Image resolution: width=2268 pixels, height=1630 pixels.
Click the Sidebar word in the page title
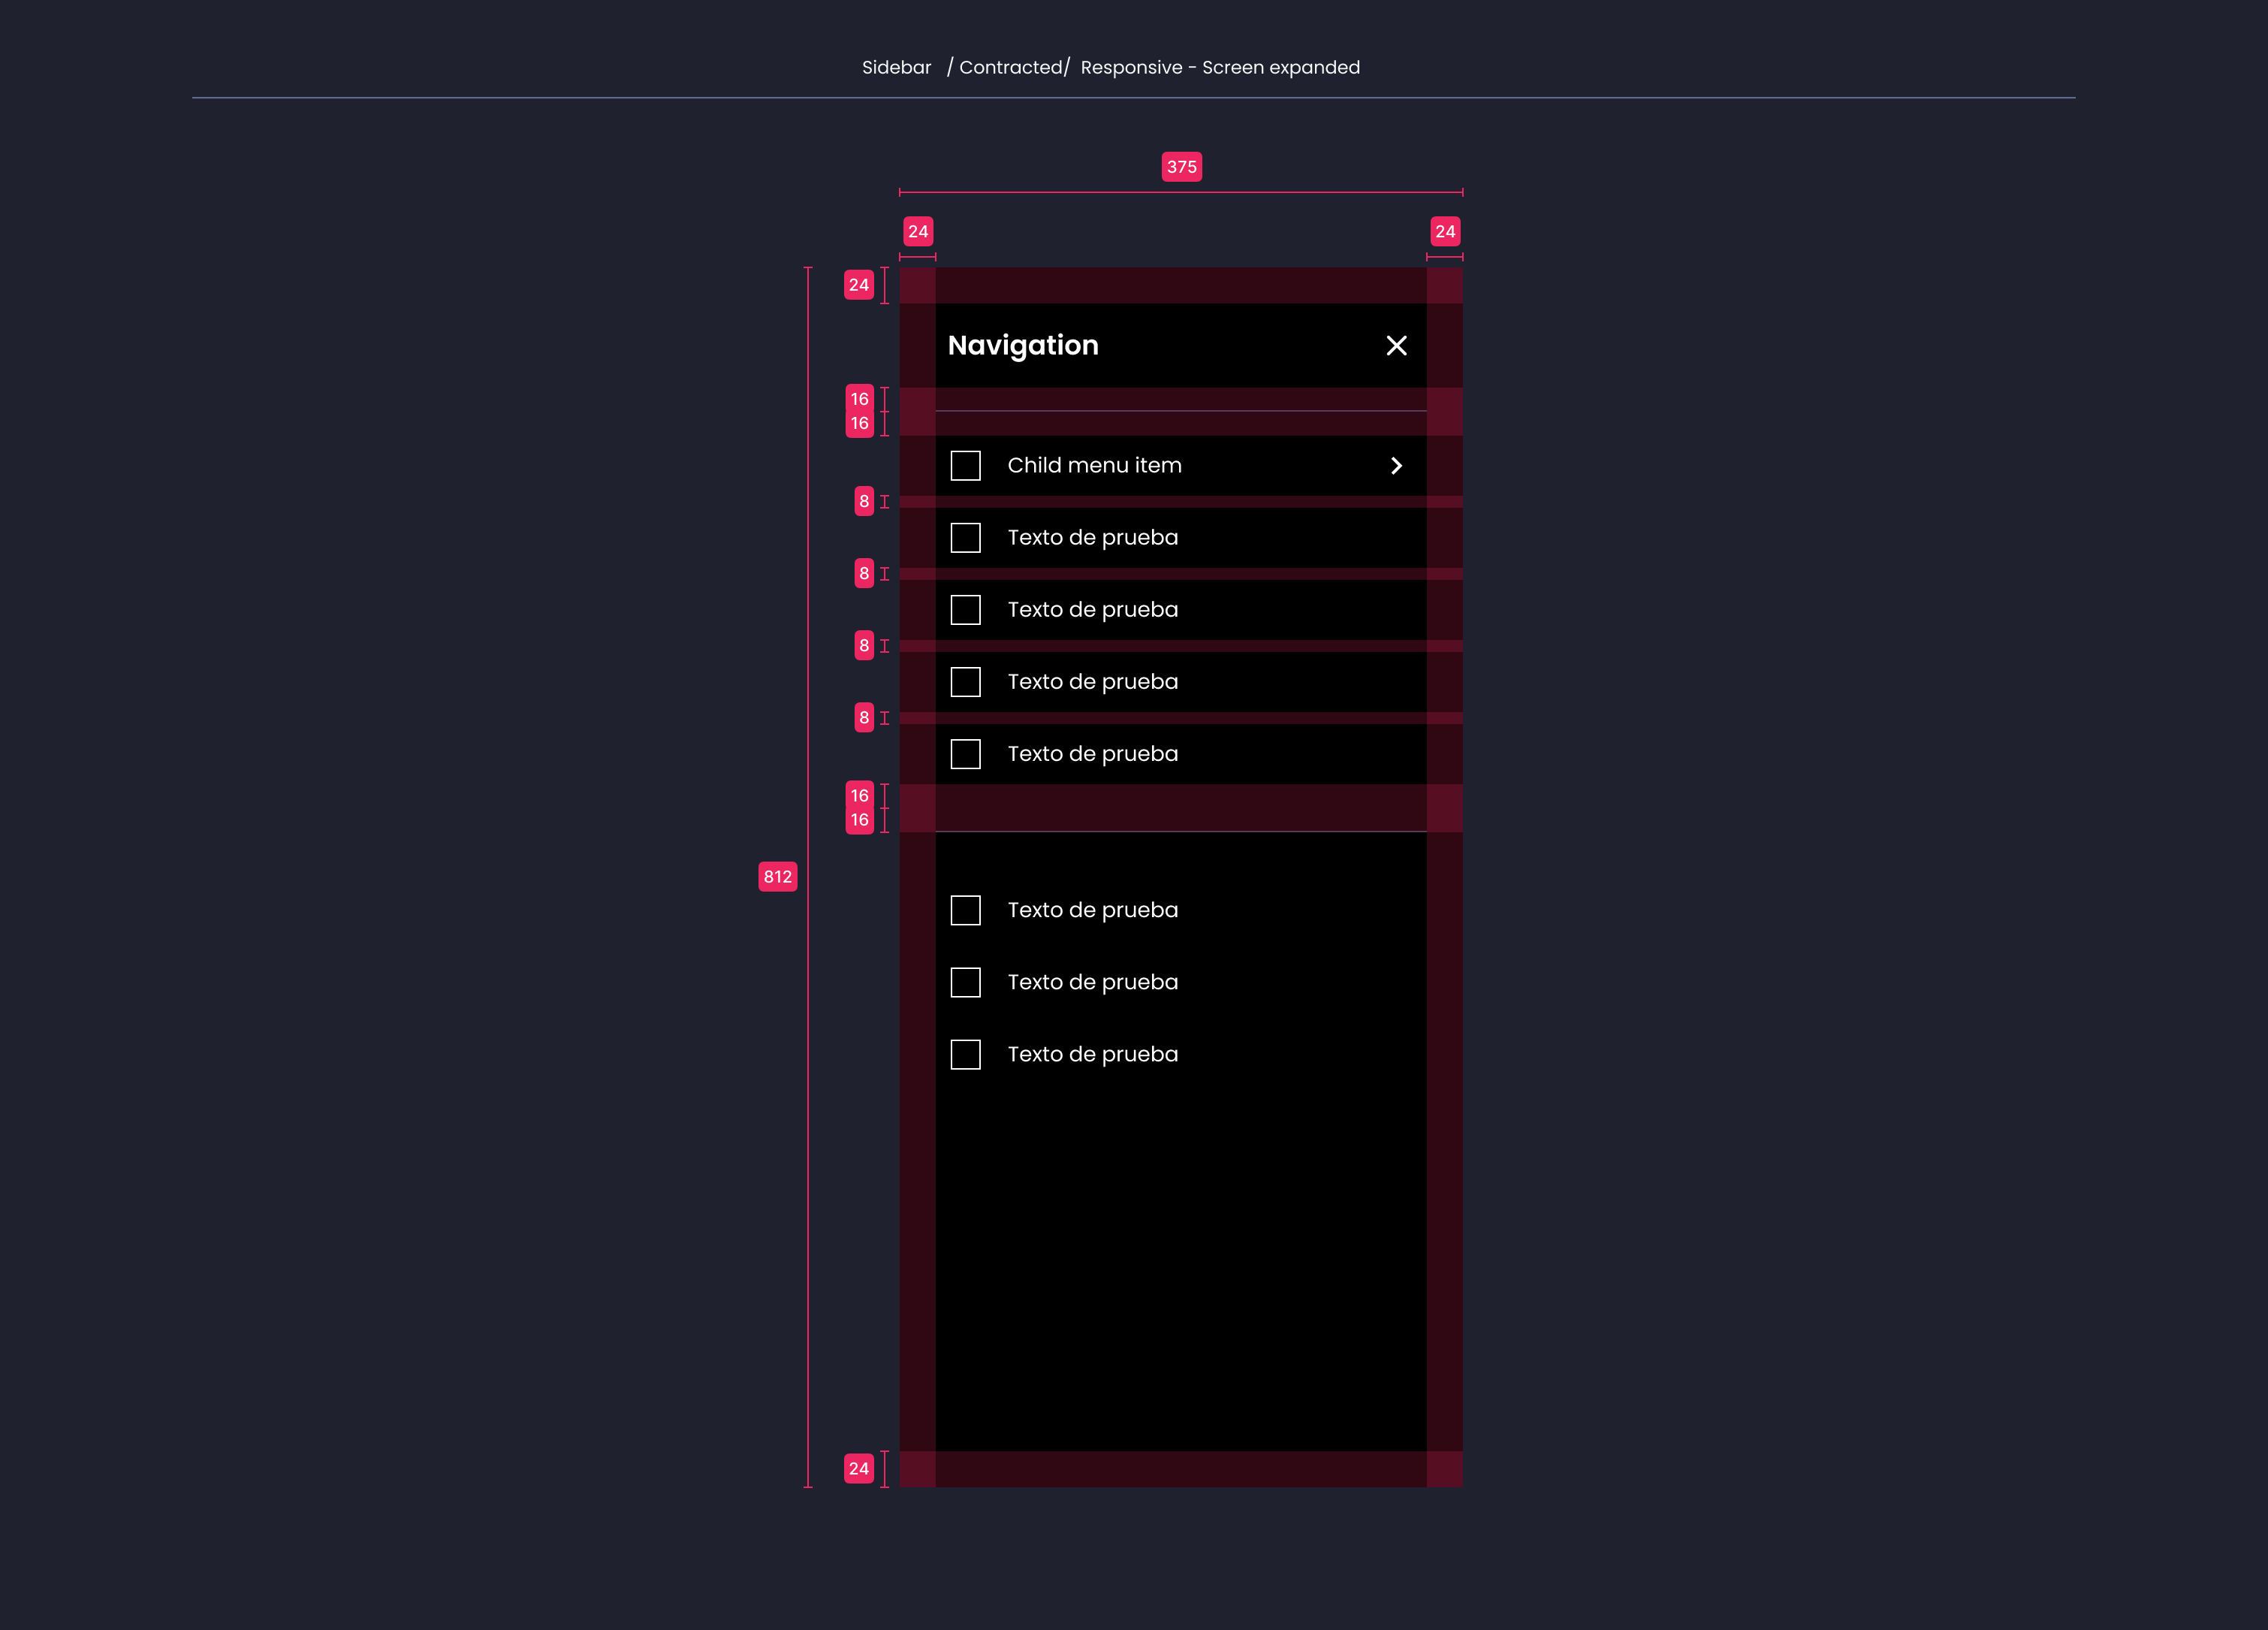click(896, 68)
